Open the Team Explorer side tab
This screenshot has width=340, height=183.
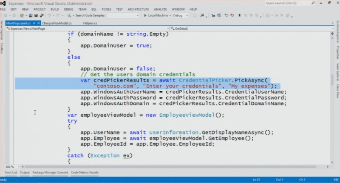337,71
